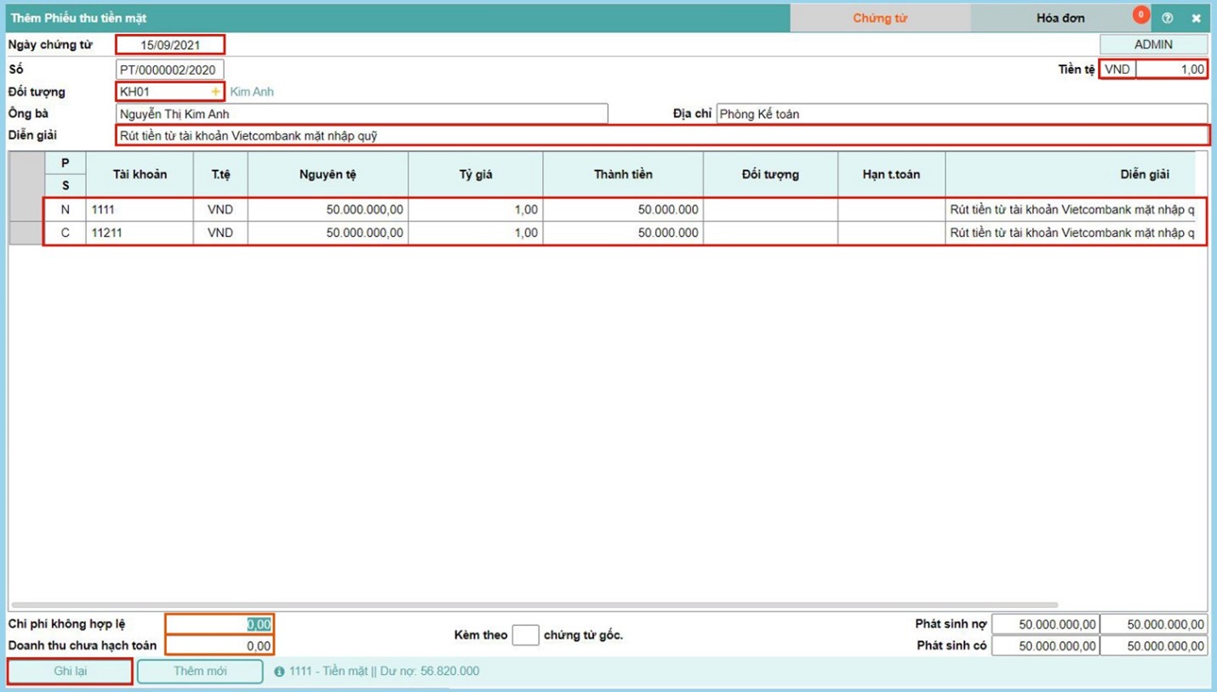The height and width of the screenshot is (692, 1217).
Task: Open the Hóa đơn tab
Action: 1060,18
